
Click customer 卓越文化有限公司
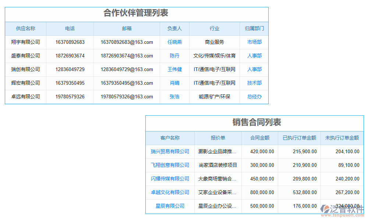coord(170,192)
